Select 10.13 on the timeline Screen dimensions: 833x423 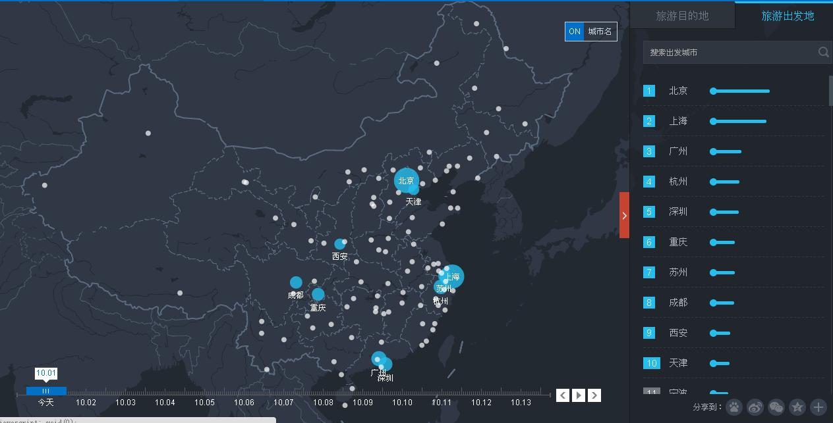521,402
